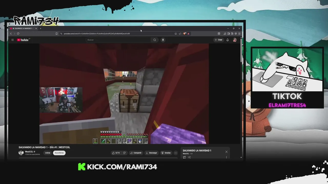
Task: Go back with the browser back arrow
Action: click(x=11, y=33)
